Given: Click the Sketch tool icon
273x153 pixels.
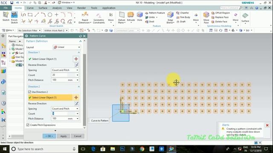Looking at the screenshot, I should (6, 15).
